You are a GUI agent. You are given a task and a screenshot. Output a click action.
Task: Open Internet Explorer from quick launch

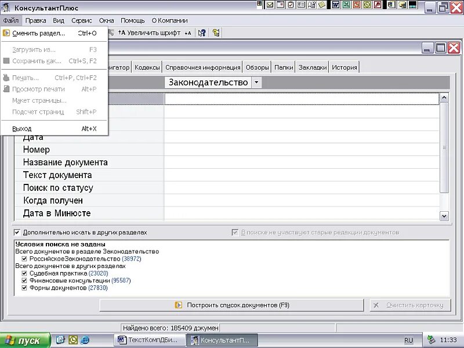click(x=85, y=340)
